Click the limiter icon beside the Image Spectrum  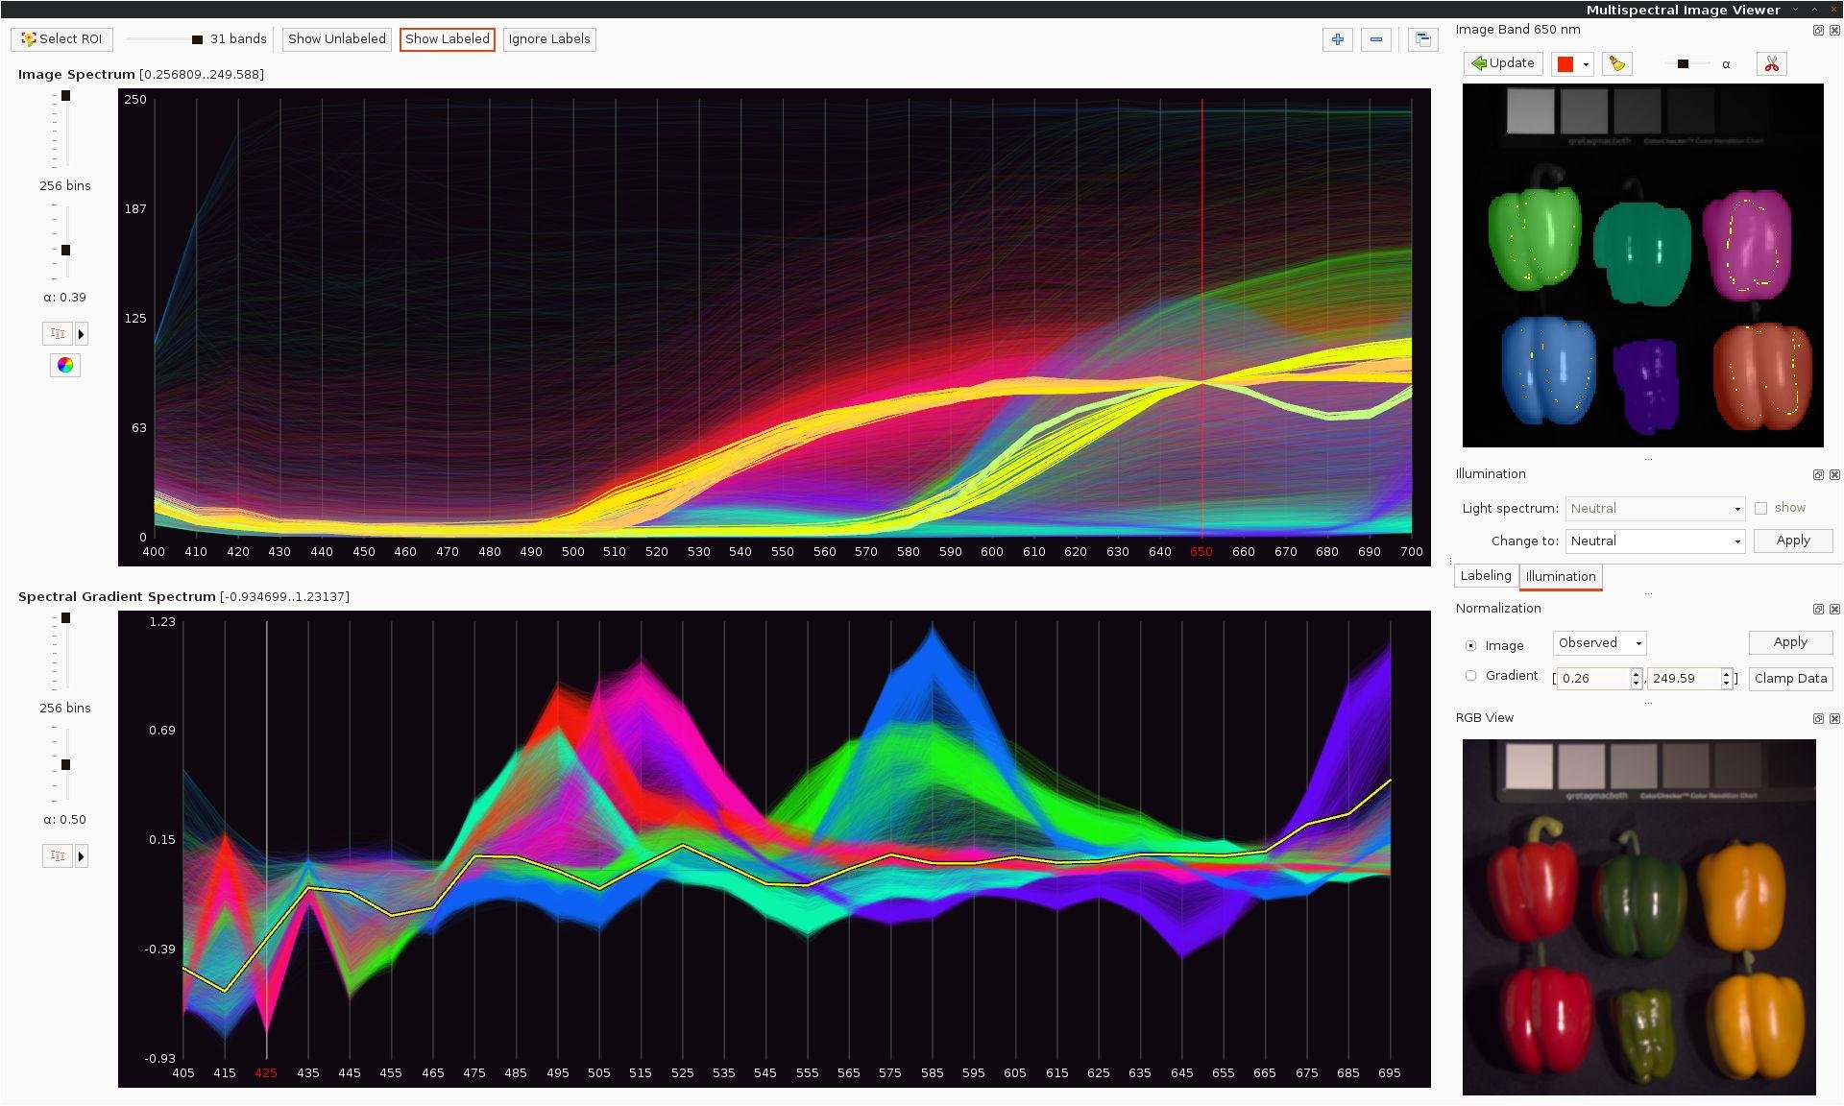pyautogui.click(x=58, y=334)
